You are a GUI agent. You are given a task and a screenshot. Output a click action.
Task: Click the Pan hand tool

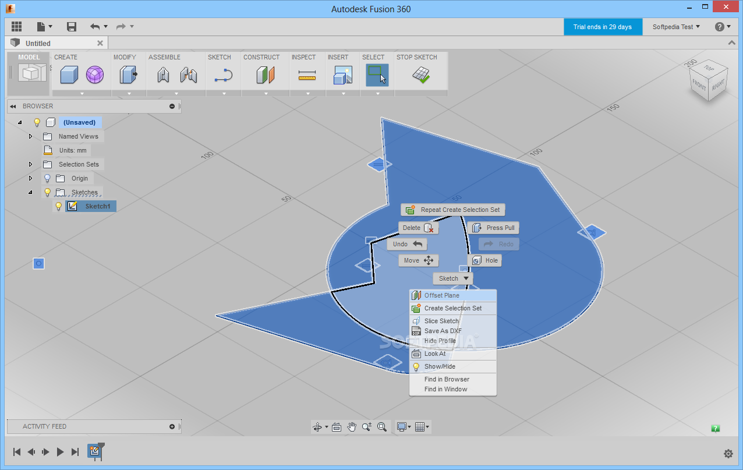[352, 427]
